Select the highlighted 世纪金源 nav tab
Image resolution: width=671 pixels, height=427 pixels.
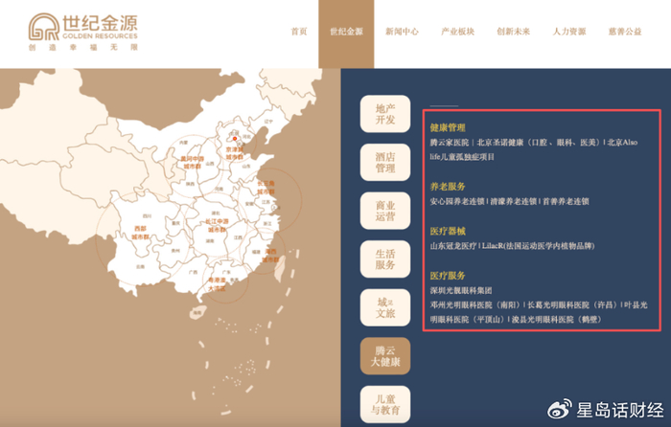tap(346, 34)
